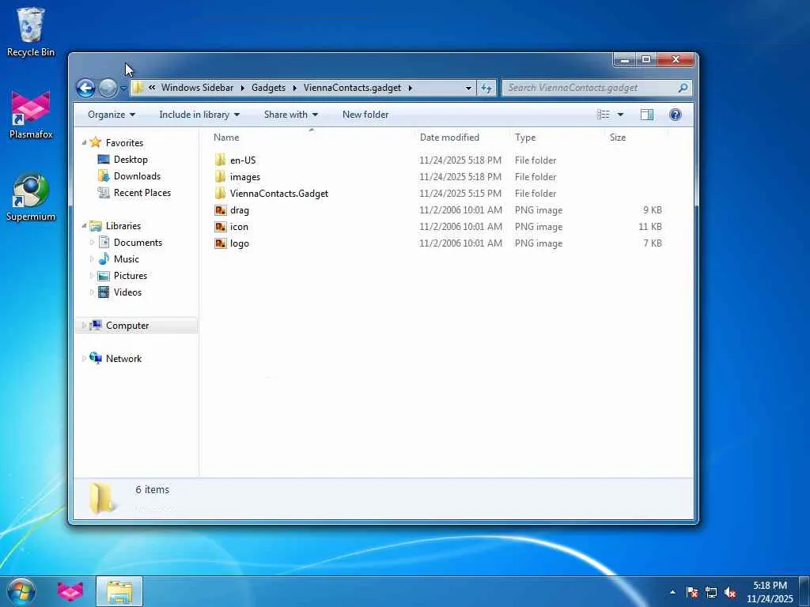The height and width of the screenshot is (607, 810).
Task: Select Network in navigation pane
Action: pyautogui.click(x=123, y=359)
